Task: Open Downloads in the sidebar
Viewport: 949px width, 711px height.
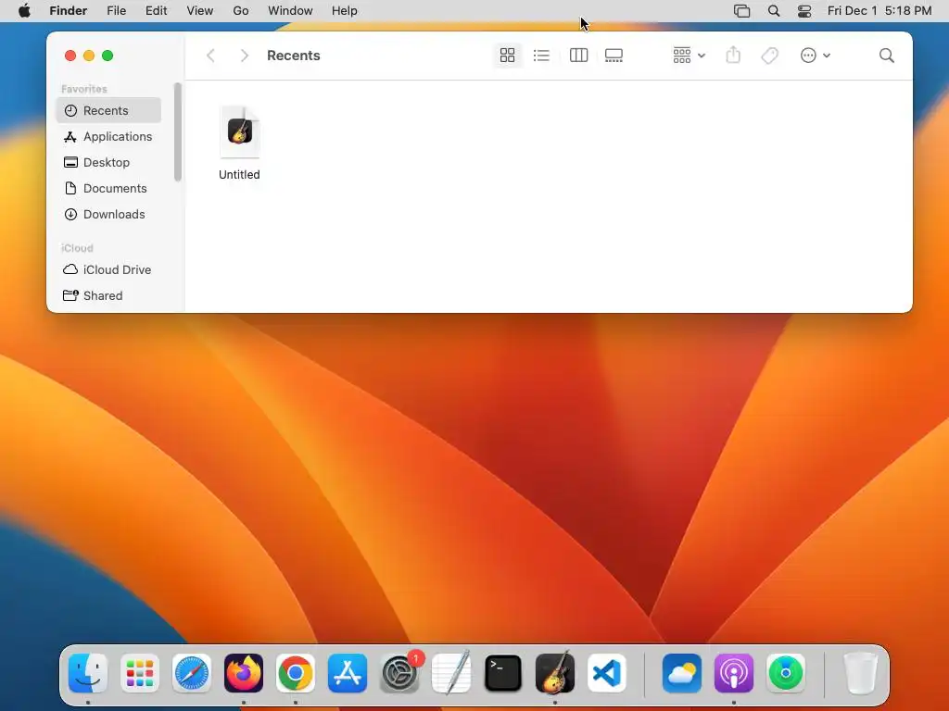Action: coord(109,215)
